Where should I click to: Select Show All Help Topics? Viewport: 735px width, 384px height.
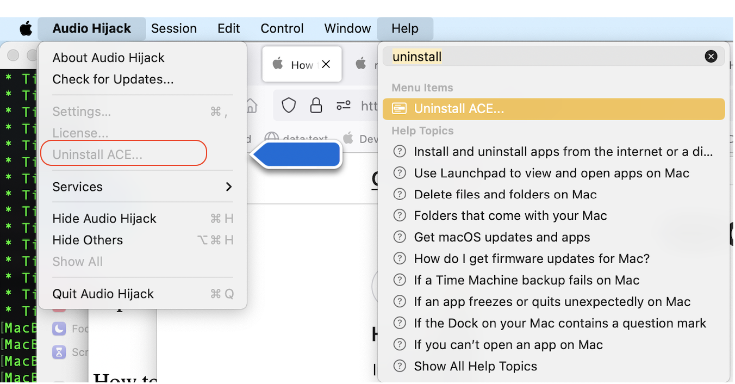(x=553, y=367)
